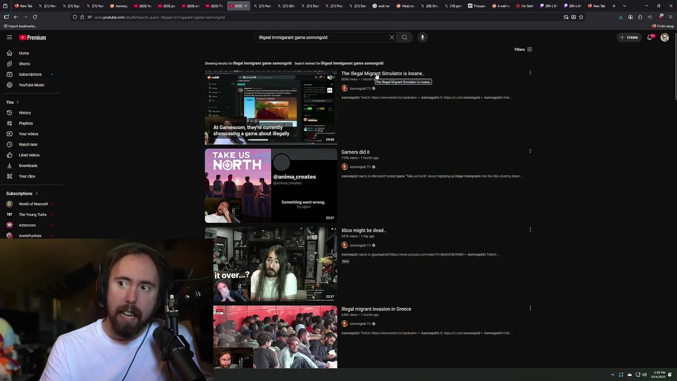Open Illegal migrant invasion in Greece title
Image resolution: width=677 pixels, height=381 pixels.
[x=376, y=309]
